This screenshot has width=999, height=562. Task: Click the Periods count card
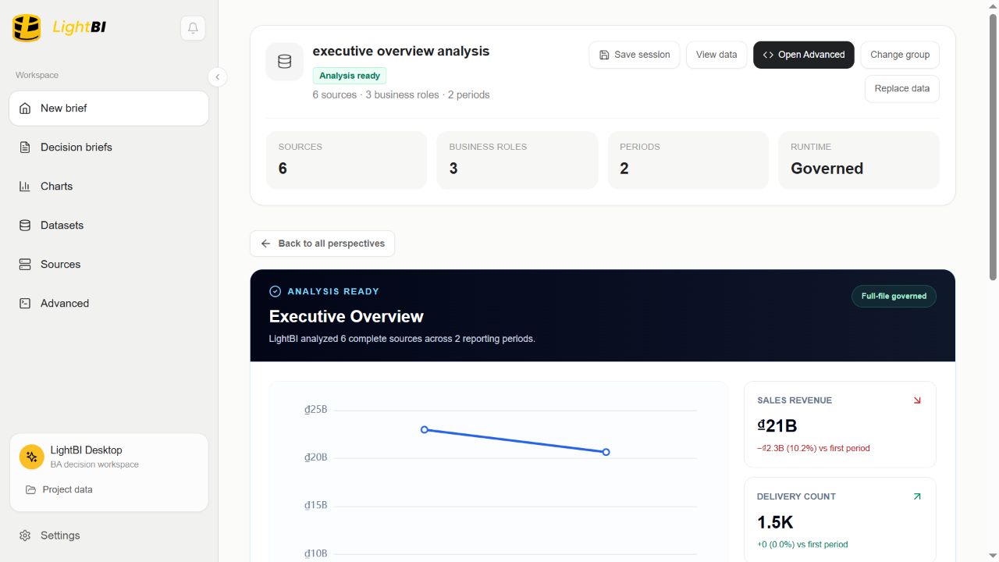(x=688, y=160)
